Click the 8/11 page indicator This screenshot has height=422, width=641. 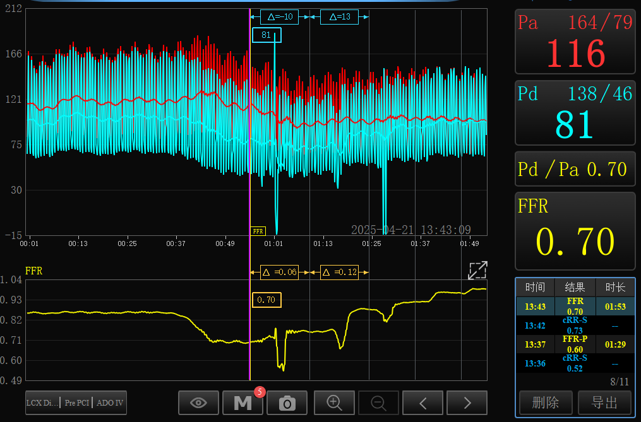point(620,382)
